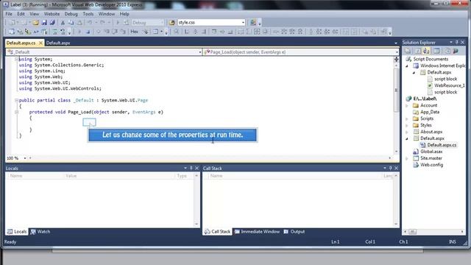Click the Global.asax file icon
Screen dimensions: 471x265
(x=416, y=152)
